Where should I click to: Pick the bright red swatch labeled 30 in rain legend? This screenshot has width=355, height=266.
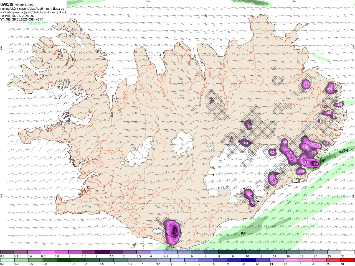pyautogui.click(x=348, y=260)
